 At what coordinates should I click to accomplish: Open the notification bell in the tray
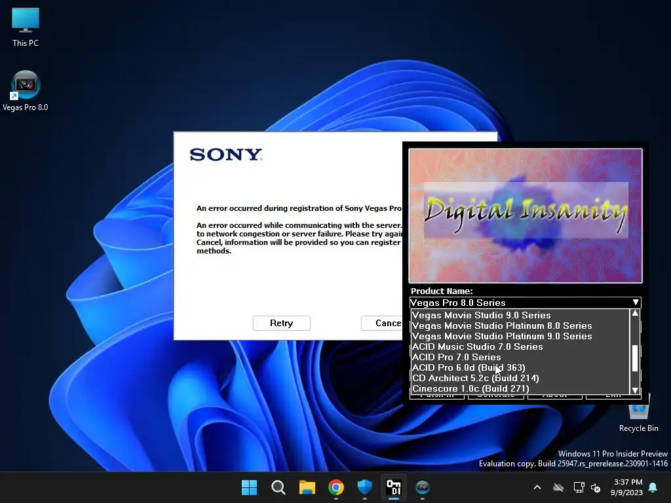[x=653, y=487]
